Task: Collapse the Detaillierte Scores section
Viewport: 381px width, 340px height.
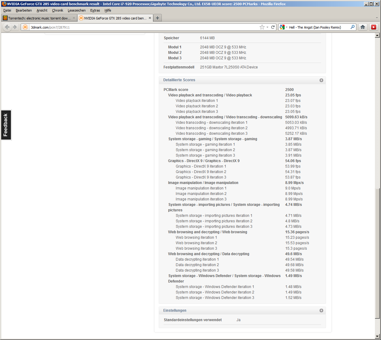Action: 321,80
